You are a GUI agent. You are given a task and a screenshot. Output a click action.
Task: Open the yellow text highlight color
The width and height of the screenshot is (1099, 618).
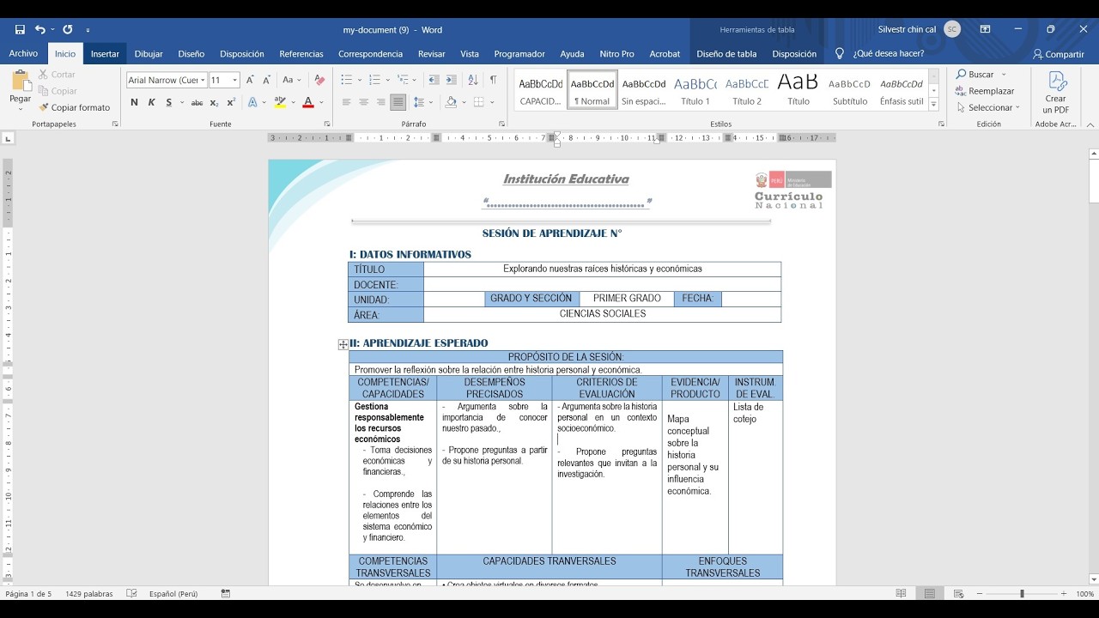coord(280,103)
